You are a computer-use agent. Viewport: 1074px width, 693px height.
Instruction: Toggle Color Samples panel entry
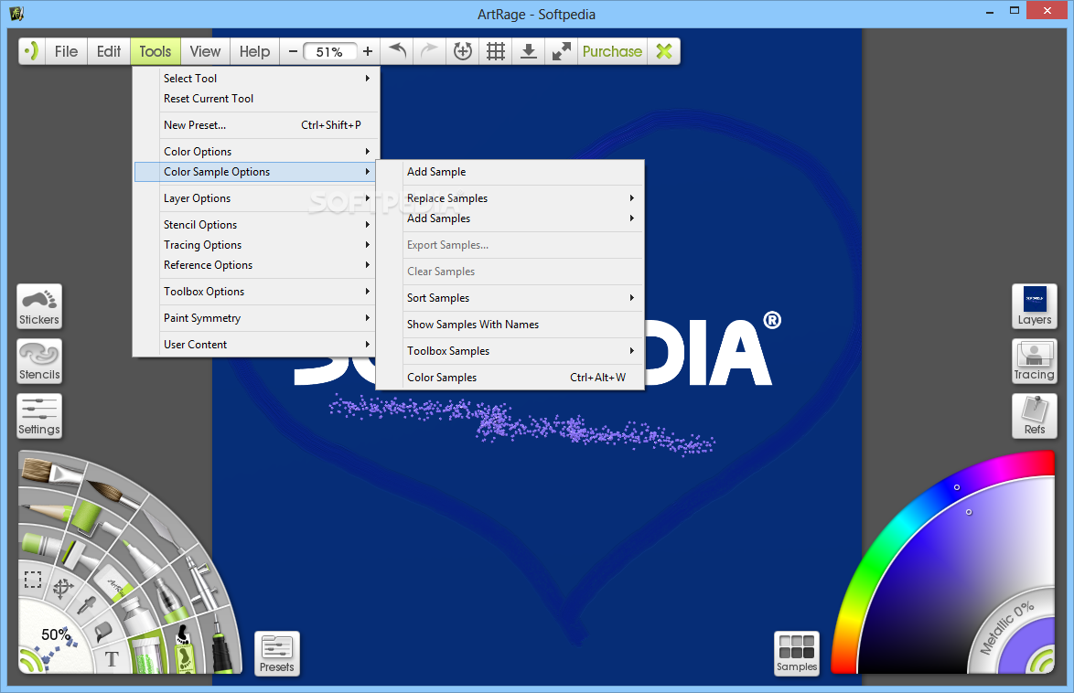(x=510, y=378)
